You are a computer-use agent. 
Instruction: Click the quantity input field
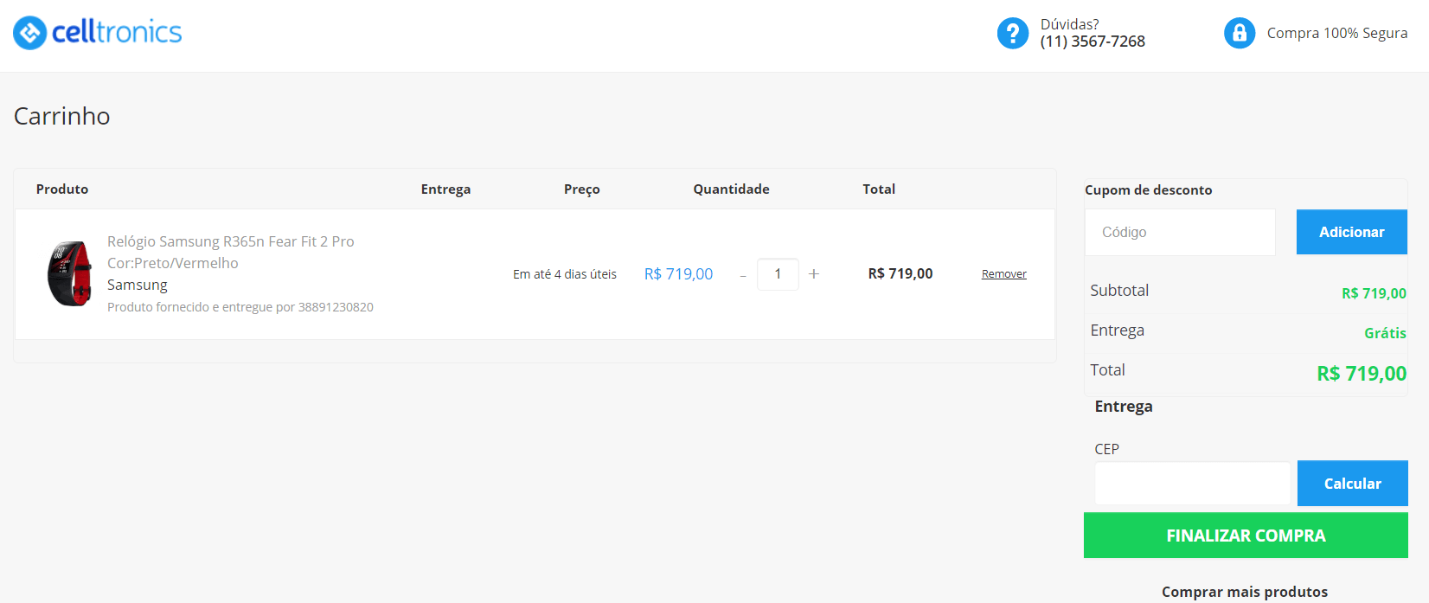tap(778, 274)
